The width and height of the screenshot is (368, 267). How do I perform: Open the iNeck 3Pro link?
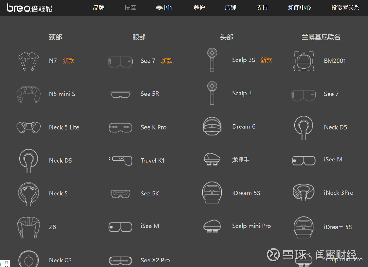pyautogui.click(x=339, y=193)
